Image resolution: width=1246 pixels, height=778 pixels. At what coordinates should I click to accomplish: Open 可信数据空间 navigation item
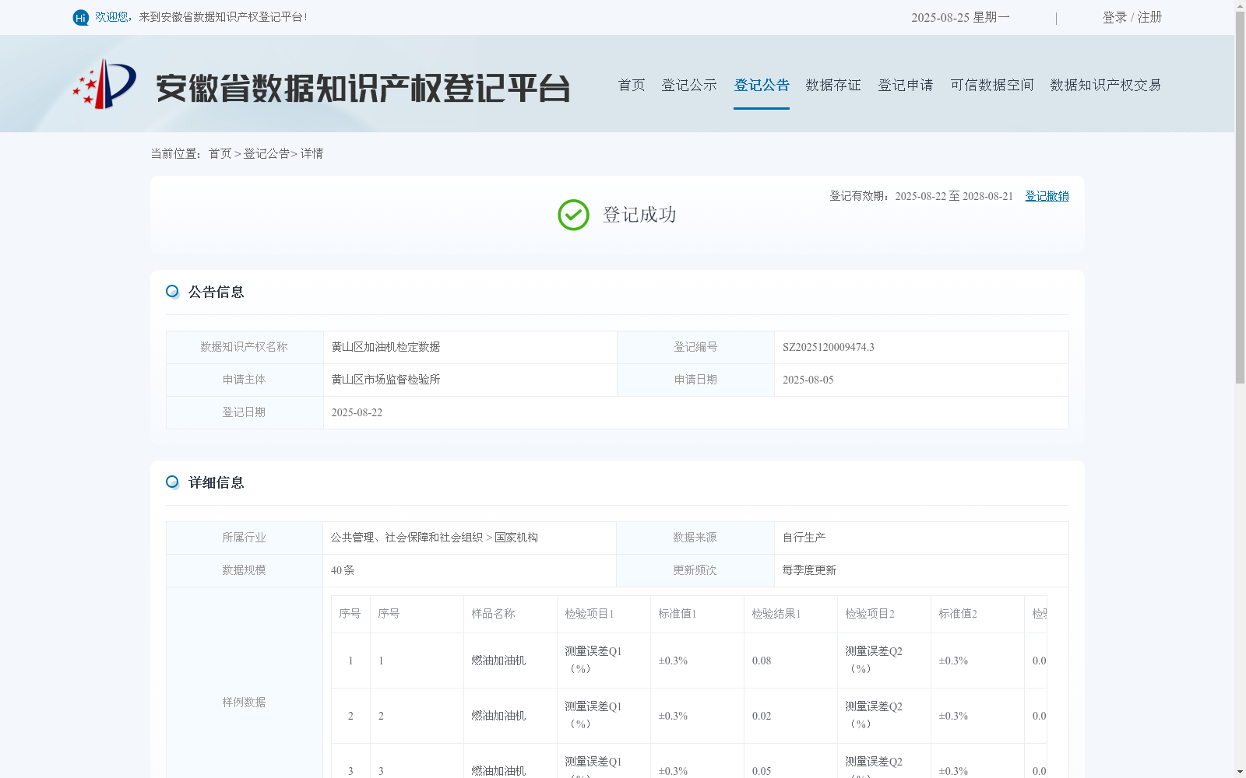tap(992, 85)
